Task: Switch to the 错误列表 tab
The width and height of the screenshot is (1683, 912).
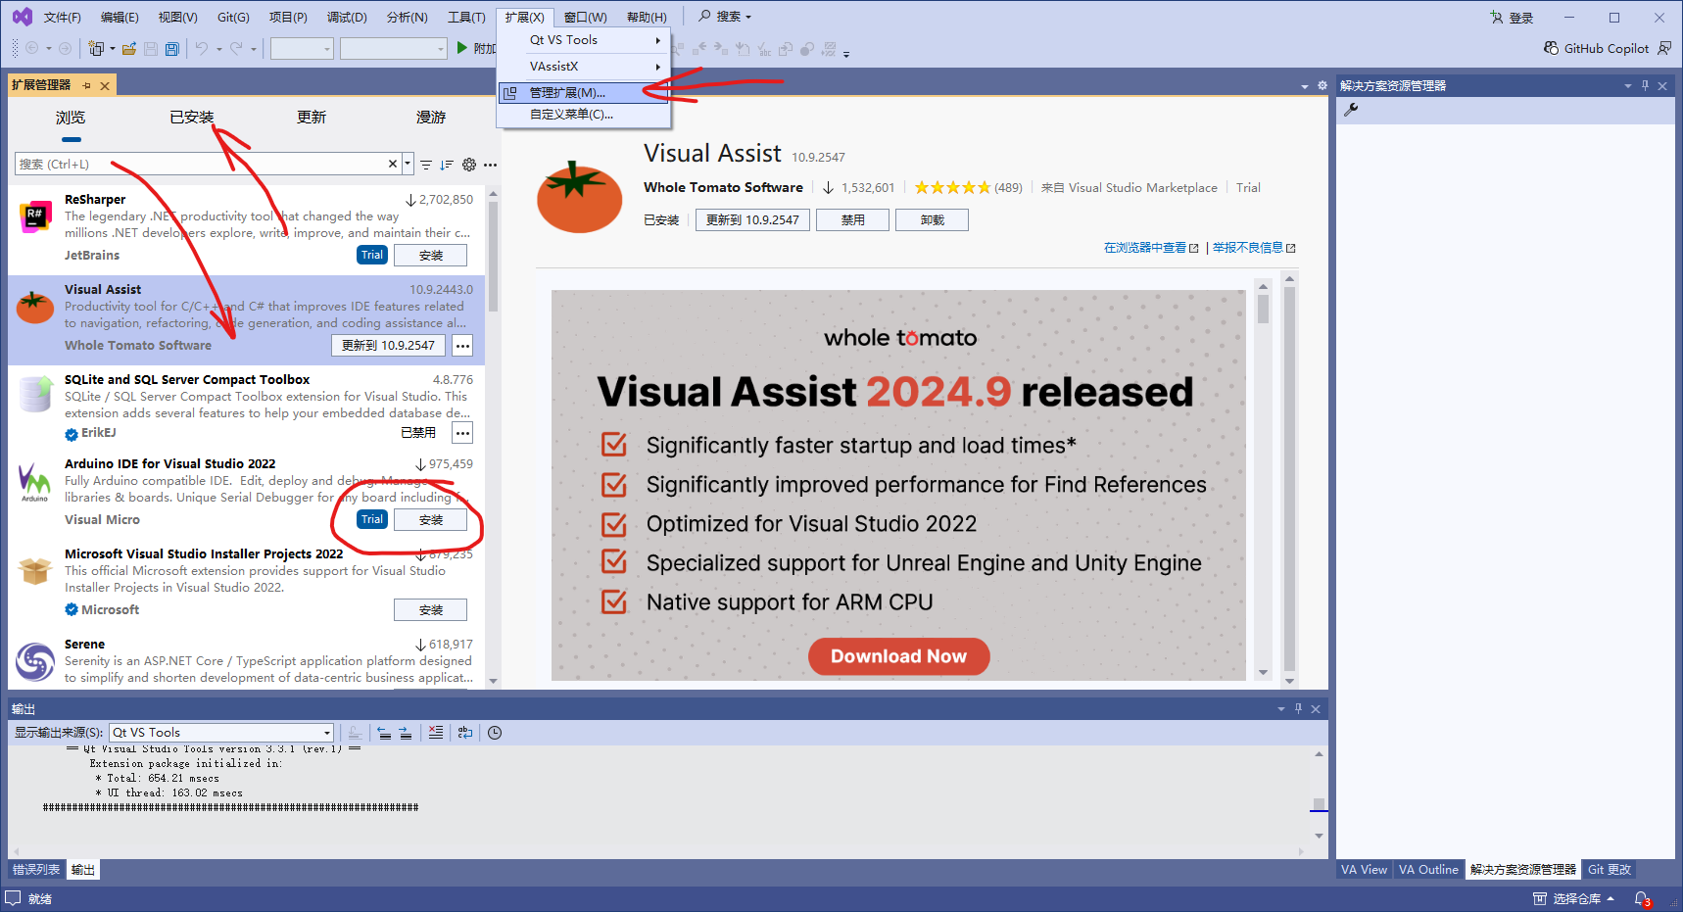Action: coord(36,870)
